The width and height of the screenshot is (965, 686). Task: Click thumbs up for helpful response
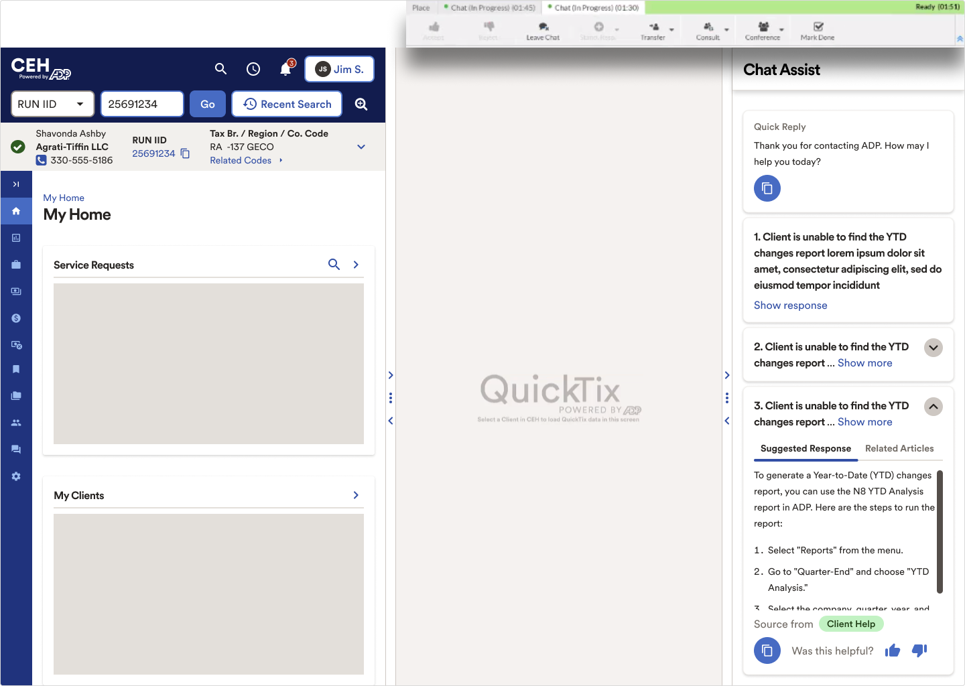point(892,650)
